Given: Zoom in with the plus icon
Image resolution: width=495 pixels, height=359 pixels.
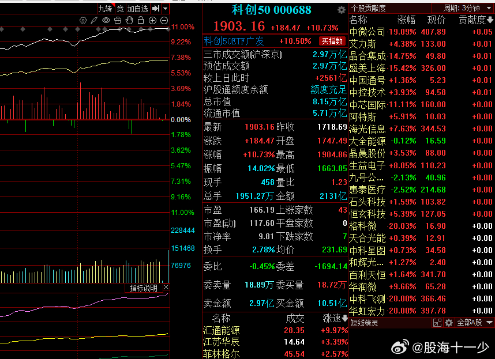Looking at the screenshot, I should pyautogui.click(x=152, y=21).
